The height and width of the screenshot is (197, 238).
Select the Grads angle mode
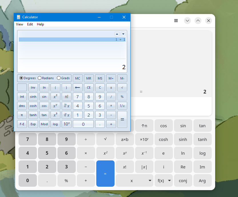tap(63, 78)
